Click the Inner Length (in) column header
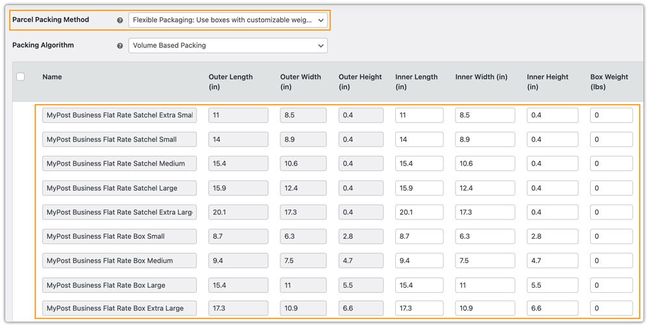Image resolution: width=649 pixels, height=326 pixels. (x=417, y=82)
